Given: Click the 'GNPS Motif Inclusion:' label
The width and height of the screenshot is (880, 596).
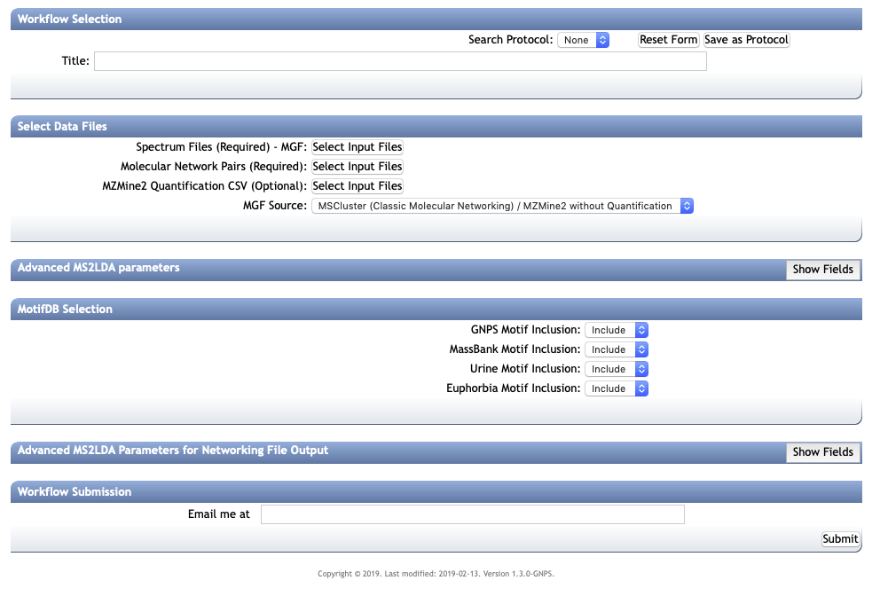Looking at the screenshot, I should 526,330.
